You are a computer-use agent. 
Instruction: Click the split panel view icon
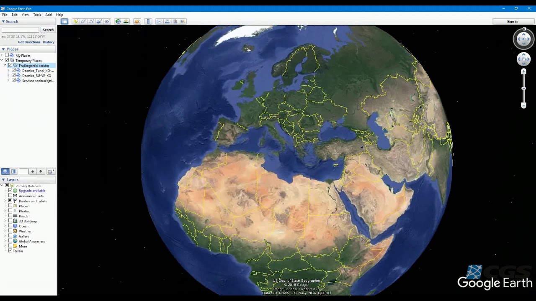pyautogui.click(x=13, y=171)
